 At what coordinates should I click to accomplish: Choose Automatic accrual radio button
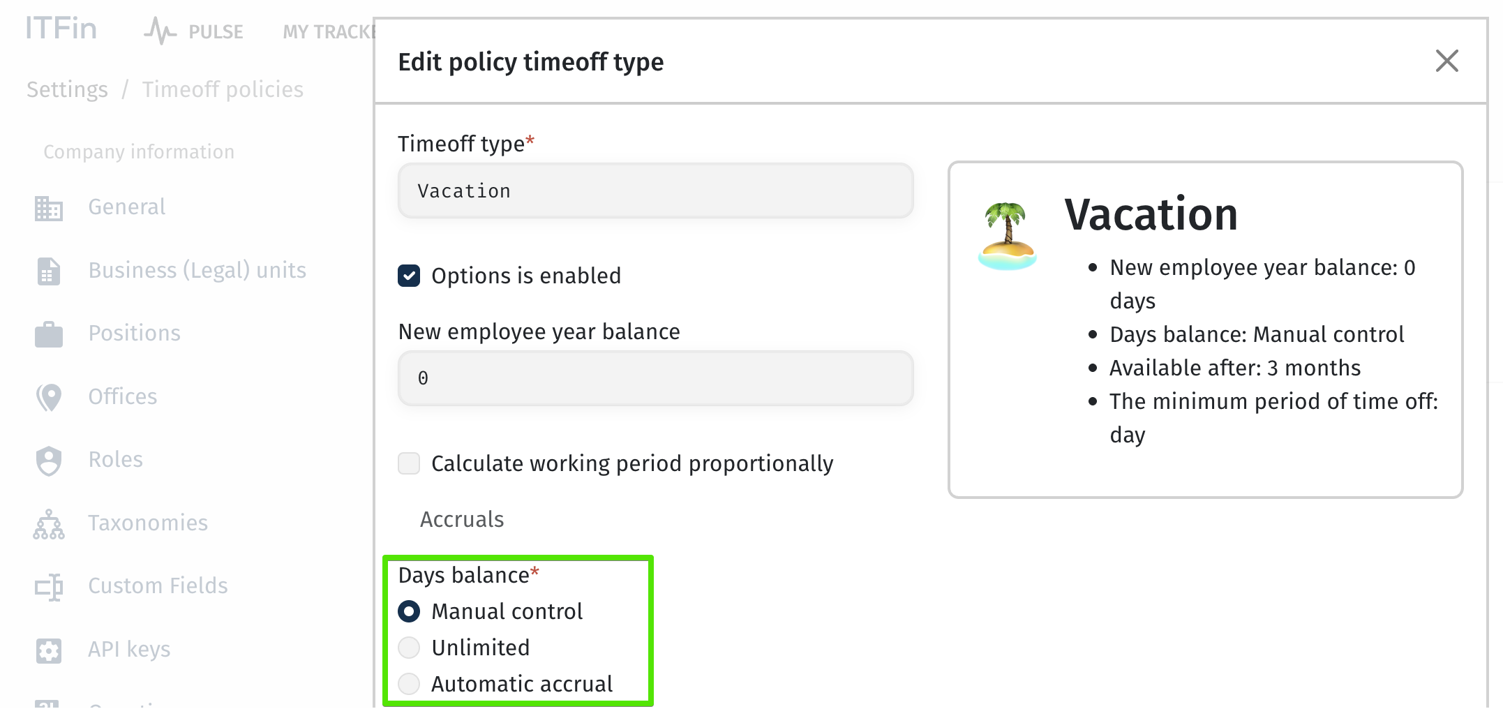tap(409, 684)
